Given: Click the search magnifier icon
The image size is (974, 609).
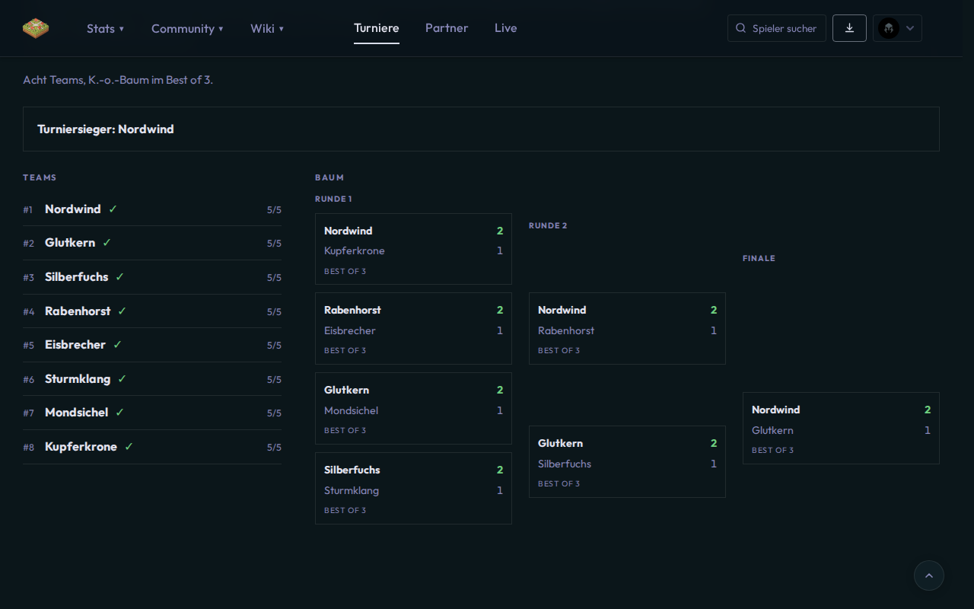Looking at the screenshot, I should click(x=740, y=28).
